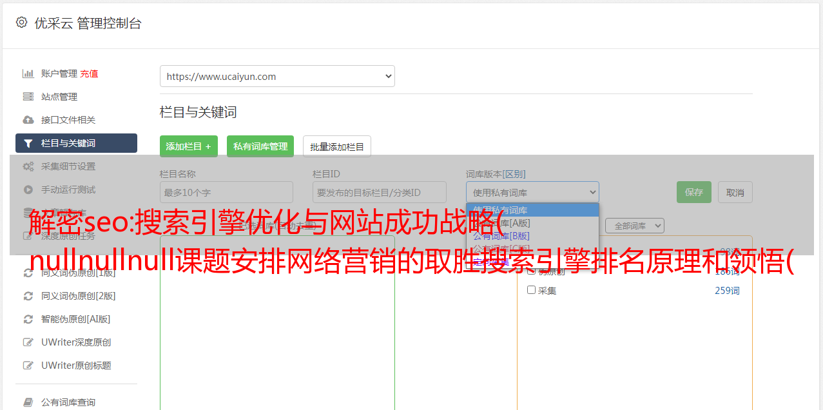Click the edit icon for UWriter深度原创
Screen dimensions: 823x410
tap(28, 342)
